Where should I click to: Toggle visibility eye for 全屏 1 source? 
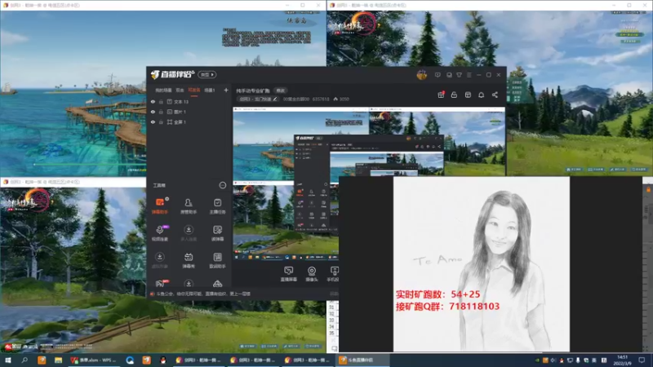[153, 122]
